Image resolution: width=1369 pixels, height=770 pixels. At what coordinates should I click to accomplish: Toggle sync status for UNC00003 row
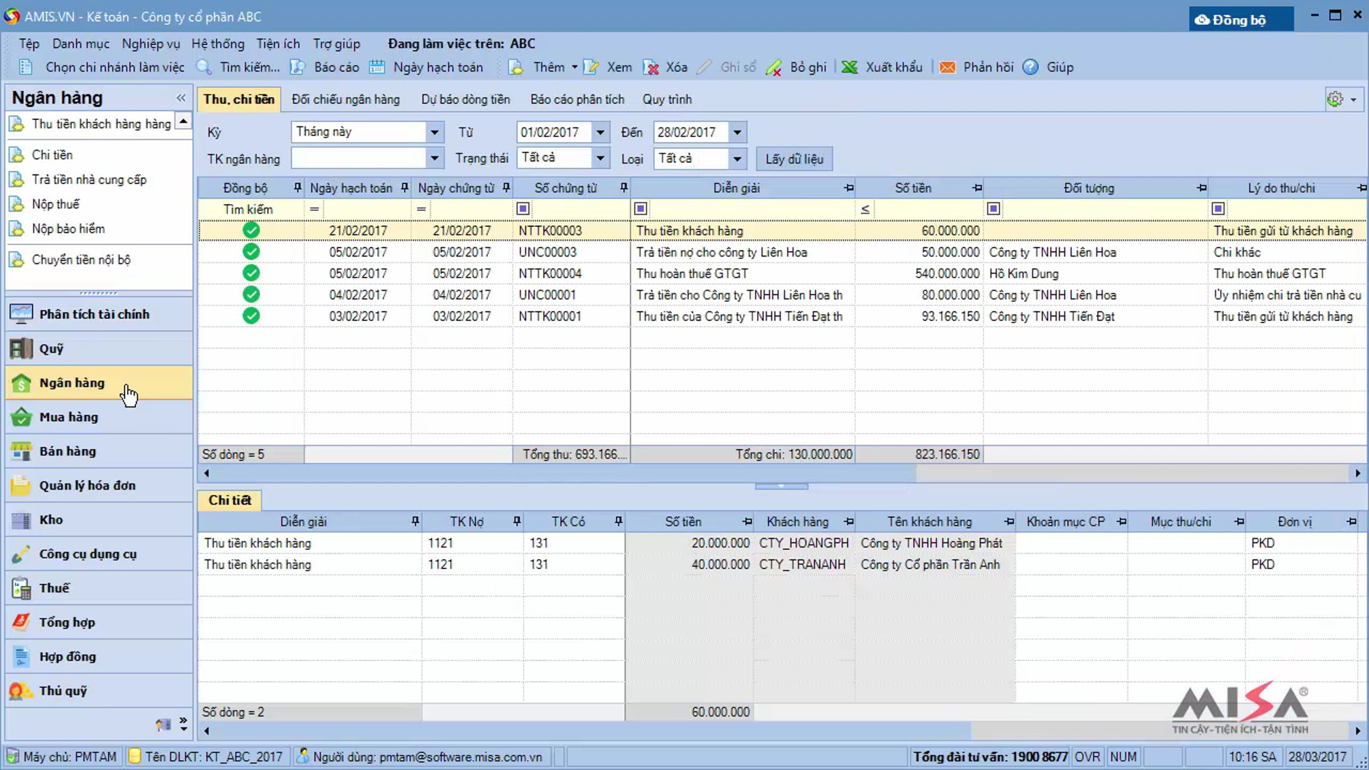[251, 252]
